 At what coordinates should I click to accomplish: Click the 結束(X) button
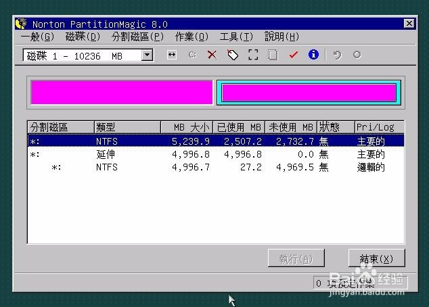[x=376, y=258]
